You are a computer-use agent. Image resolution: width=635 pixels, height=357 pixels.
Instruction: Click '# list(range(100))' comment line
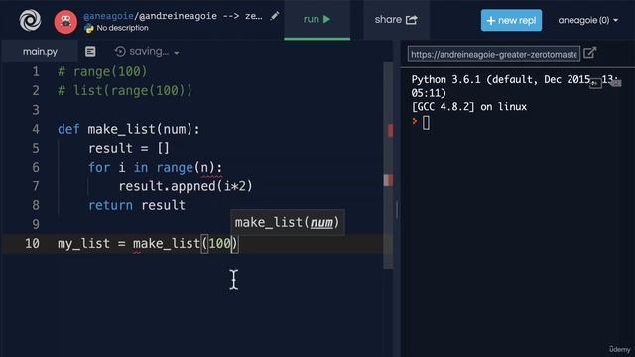[x=125, y=90]
